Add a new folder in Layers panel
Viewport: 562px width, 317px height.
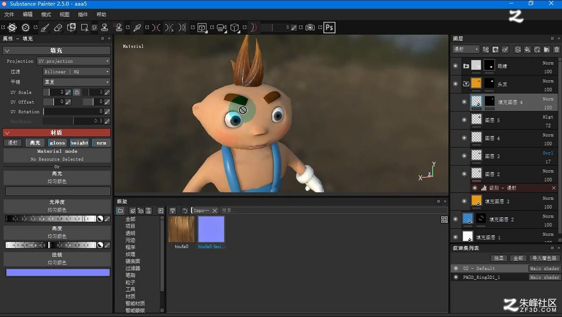pos(547,50)
